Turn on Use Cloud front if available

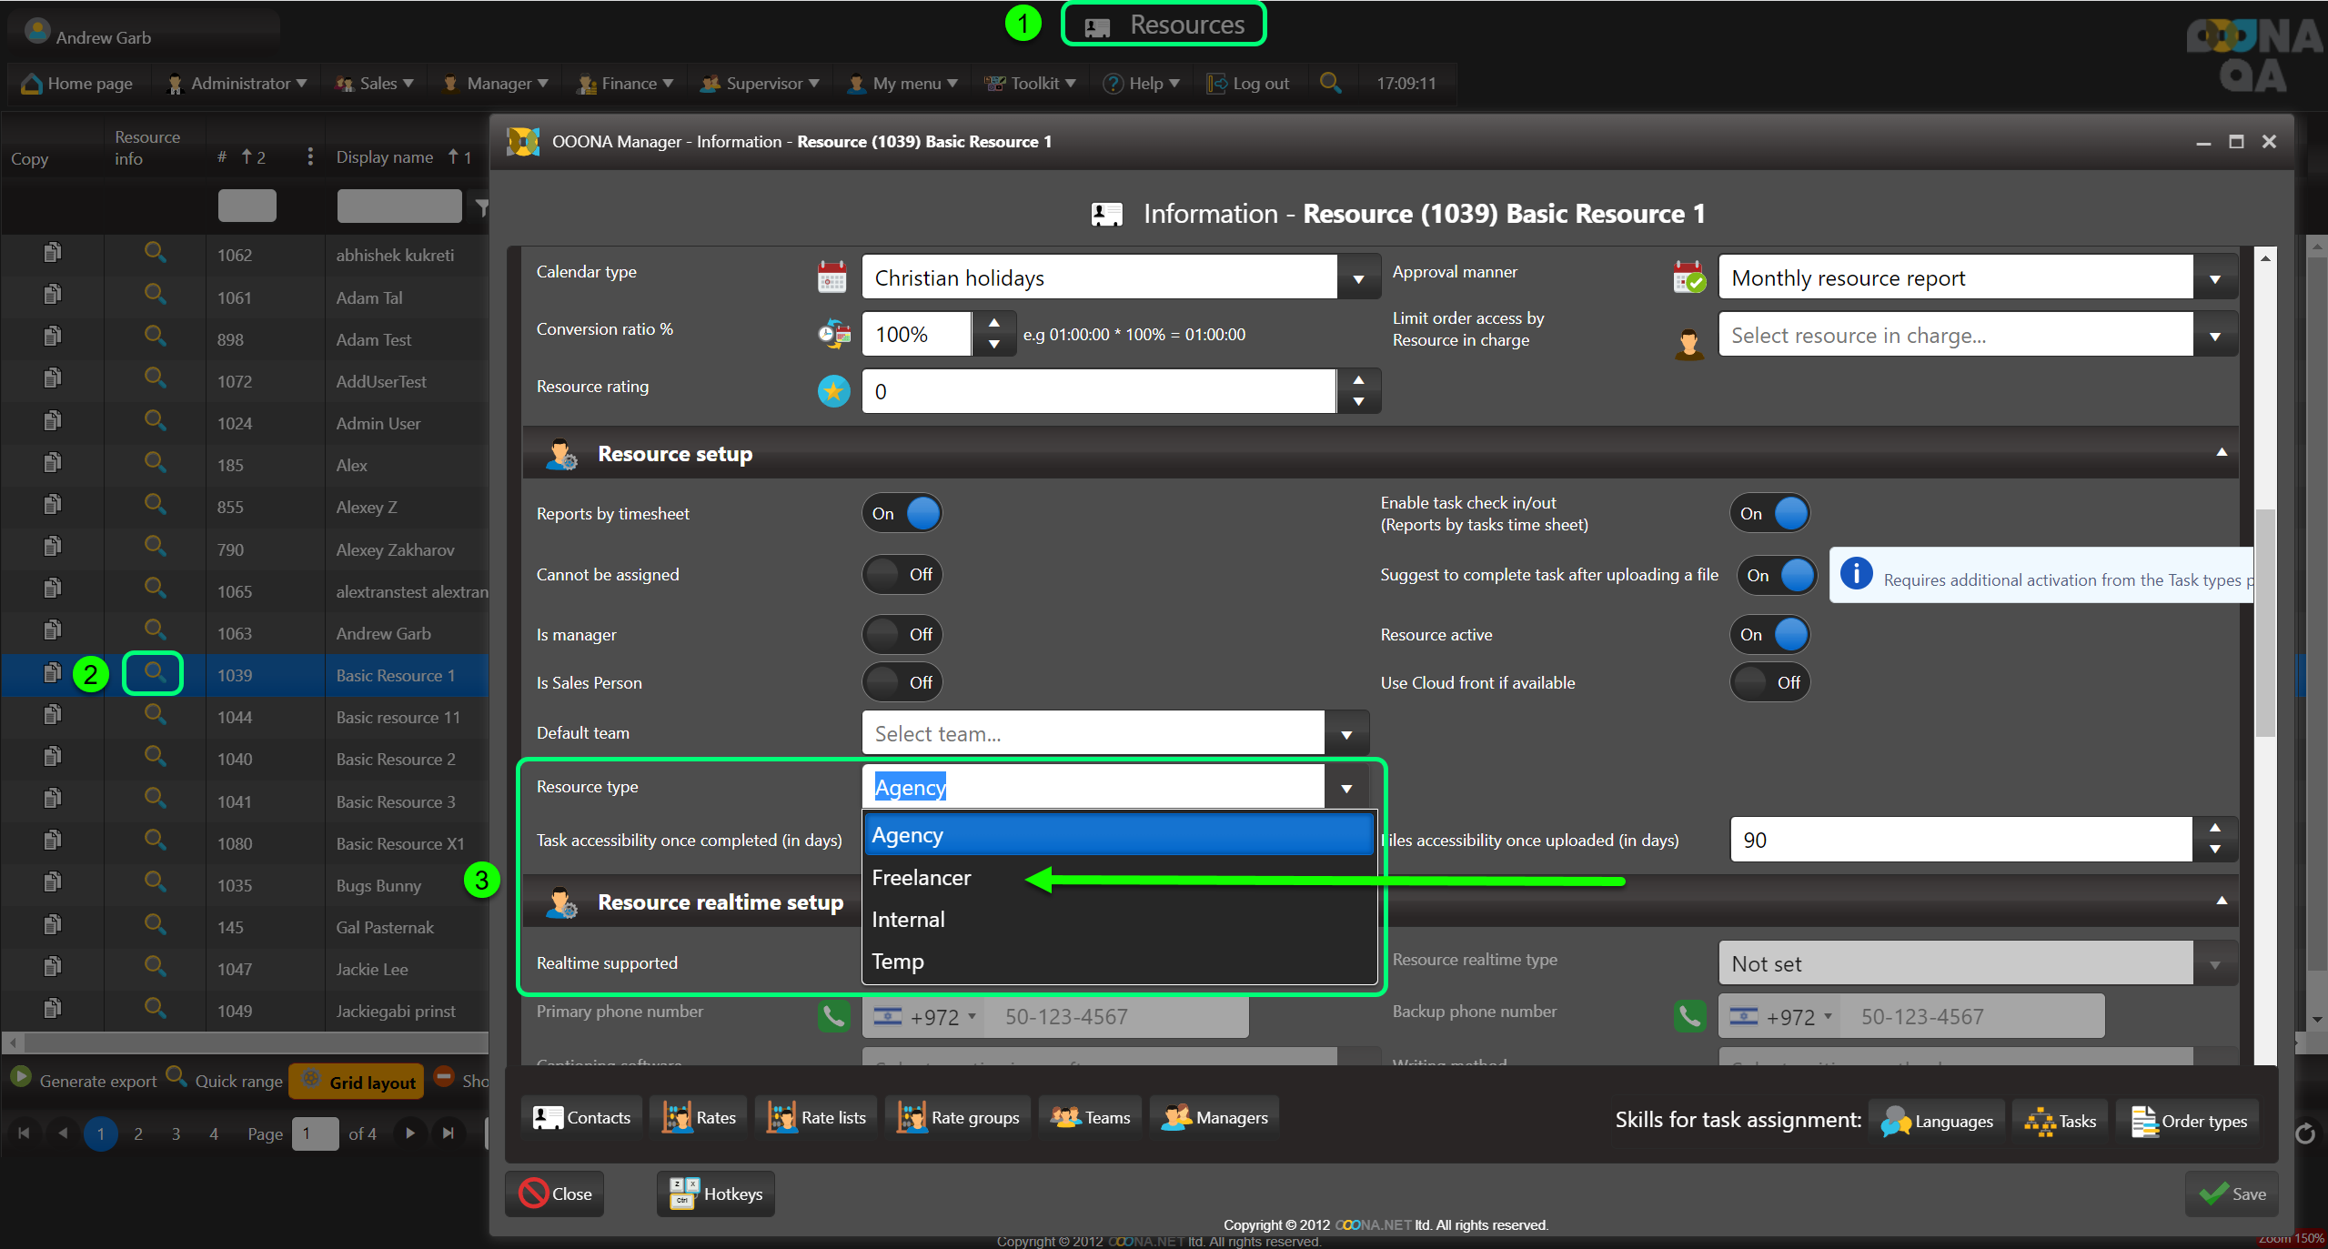click(1769, 682)
